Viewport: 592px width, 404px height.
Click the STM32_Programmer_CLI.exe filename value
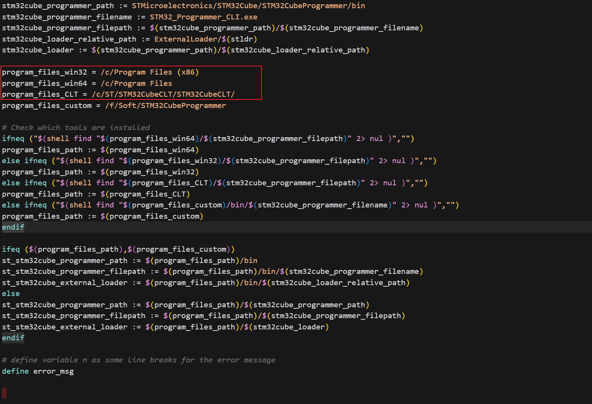point(204,17)
